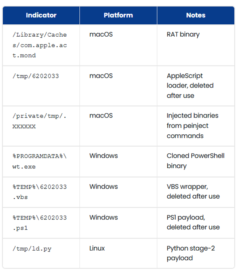Click the "Injected binaries from peinject commands" note
240x272 pixels.
192,126
